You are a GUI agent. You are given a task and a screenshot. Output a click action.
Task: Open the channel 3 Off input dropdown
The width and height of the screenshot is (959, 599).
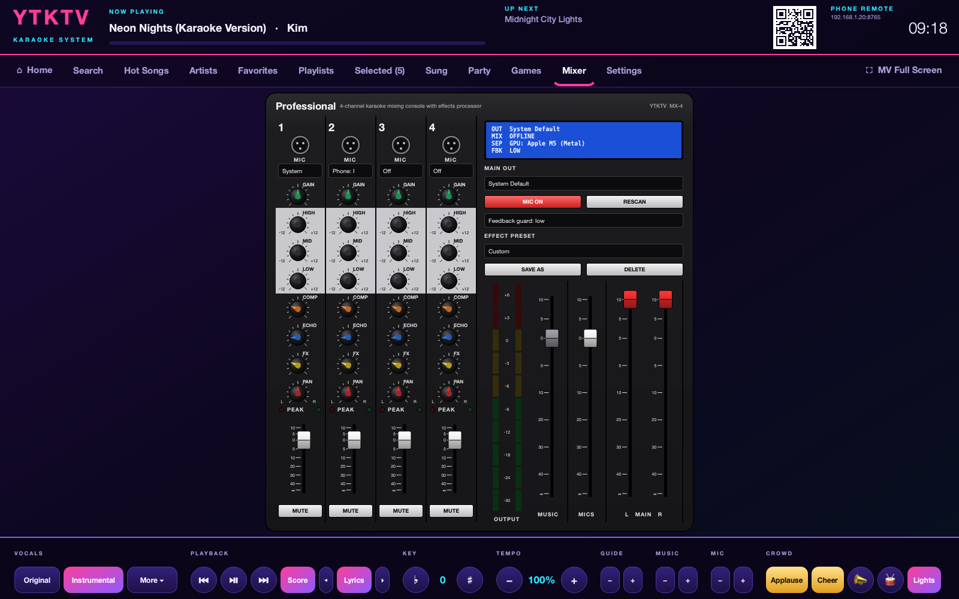[x=401, y=171]
